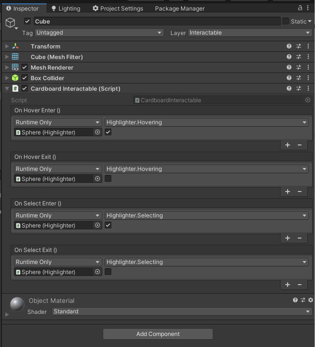Click the Object Material gear icon
The width and height of the screenshot is (315, 347).
tap(311, 300)
